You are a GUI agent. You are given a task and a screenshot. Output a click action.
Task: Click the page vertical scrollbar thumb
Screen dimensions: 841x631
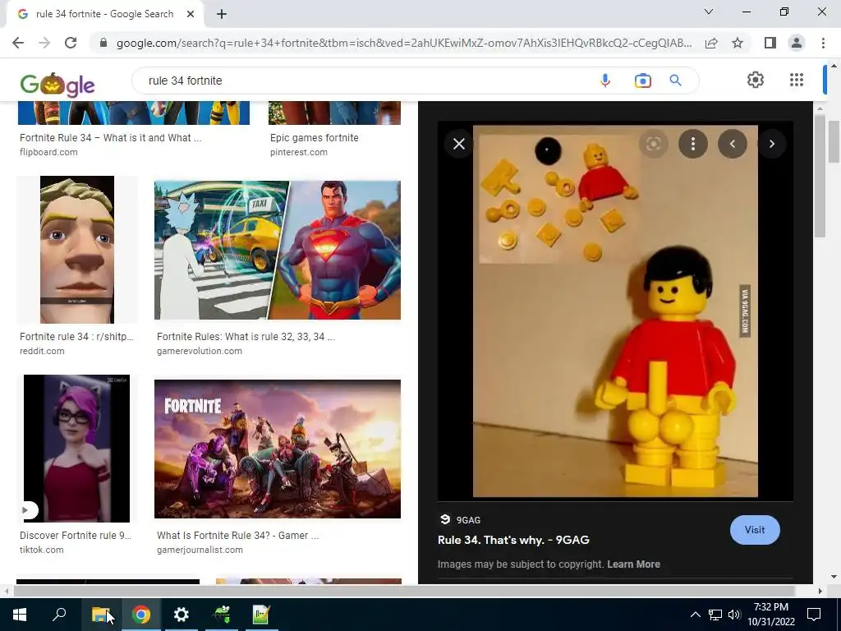(x=834, y=140)
